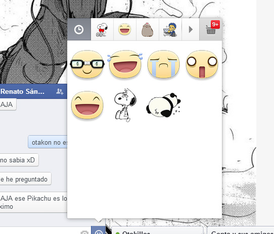
Task: Select the 'ese Pikachu es lo' message
Action: pyautogui.click(x=33, y=202)
